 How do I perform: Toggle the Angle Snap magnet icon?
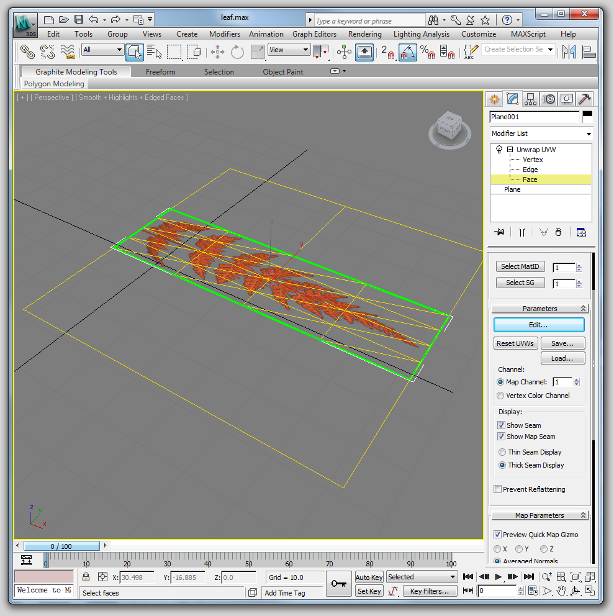tap(407, 52)
